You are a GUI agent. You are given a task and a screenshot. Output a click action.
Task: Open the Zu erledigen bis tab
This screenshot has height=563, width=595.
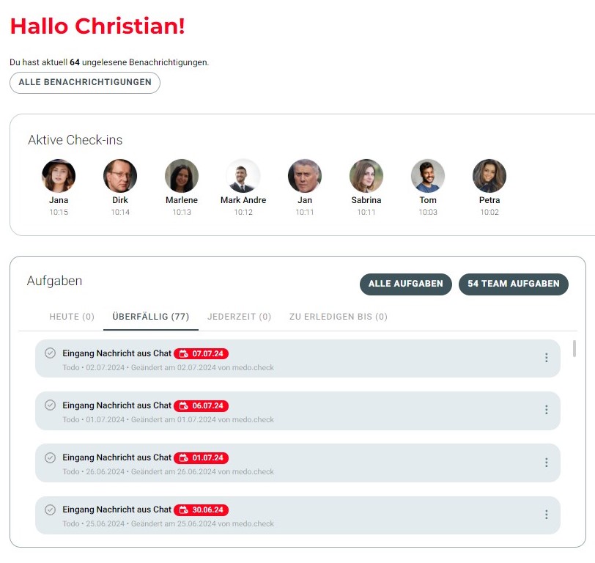point(338,317)
